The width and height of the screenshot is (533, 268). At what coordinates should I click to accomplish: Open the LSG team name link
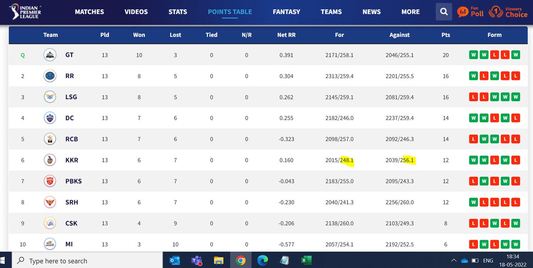[x=71, y=97]
